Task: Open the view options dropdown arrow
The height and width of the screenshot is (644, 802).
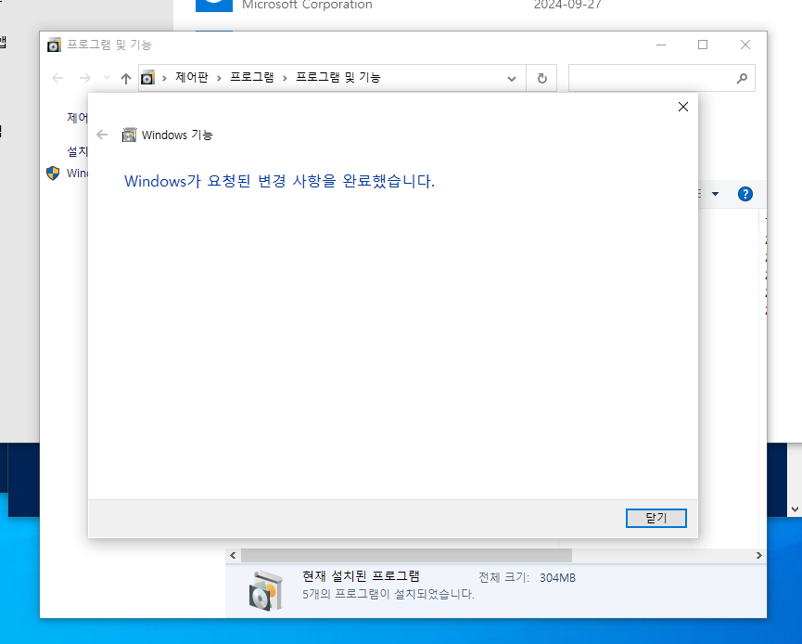Action: pos(715,194)
